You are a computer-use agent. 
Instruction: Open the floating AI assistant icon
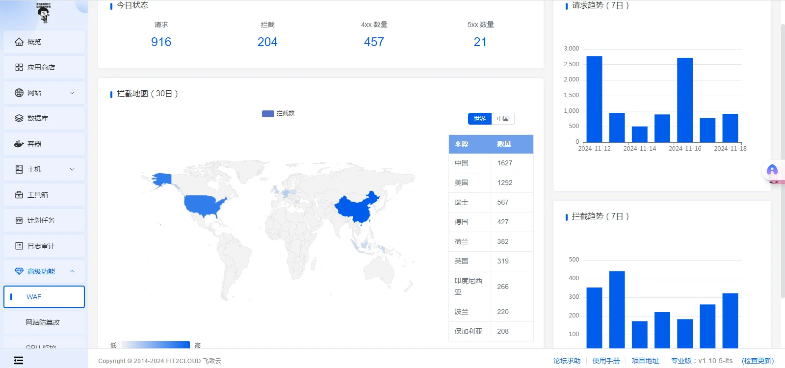(x=772, y=170)
